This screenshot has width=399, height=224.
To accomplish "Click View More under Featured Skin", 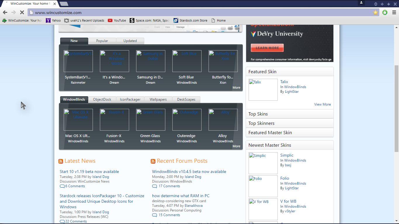I will coord(322,104).
